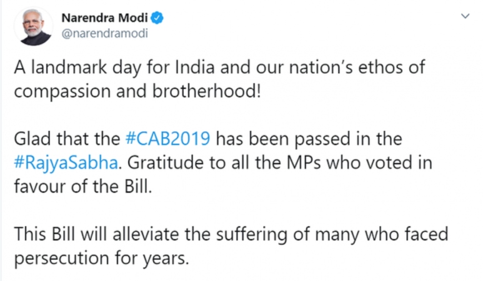Image resolution: width=483 pixels, height=281 pixels.
Task: Open the #RajyaSabha hashtag link
Action: (x=66, y=163)
